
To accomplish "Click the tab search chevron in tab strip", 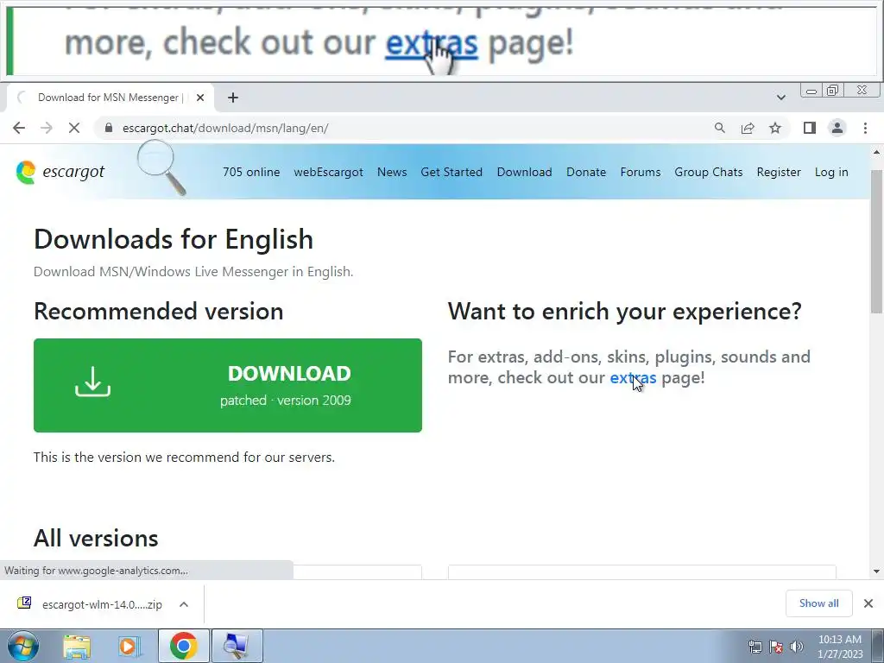I will (x=780, y=98).
